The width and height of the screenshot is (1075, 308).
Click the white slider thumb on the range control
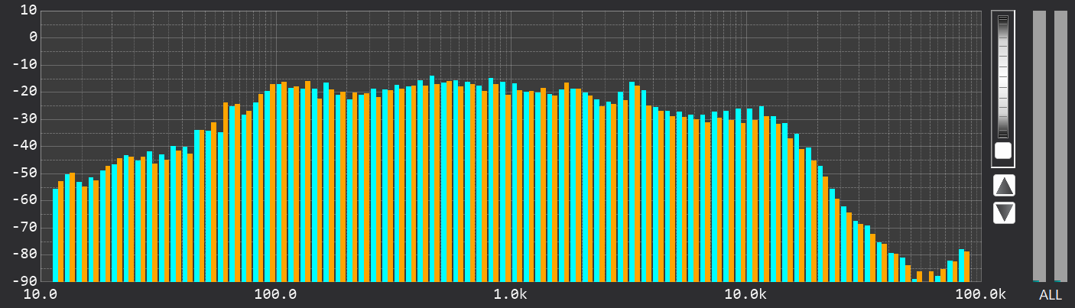[1003, 151]
